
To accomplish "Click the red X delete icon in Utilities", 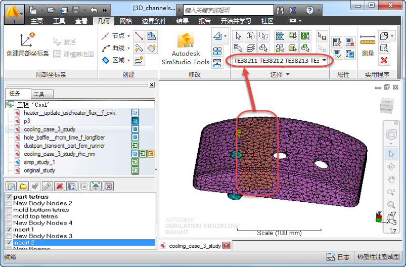I will tap(384, 60).
